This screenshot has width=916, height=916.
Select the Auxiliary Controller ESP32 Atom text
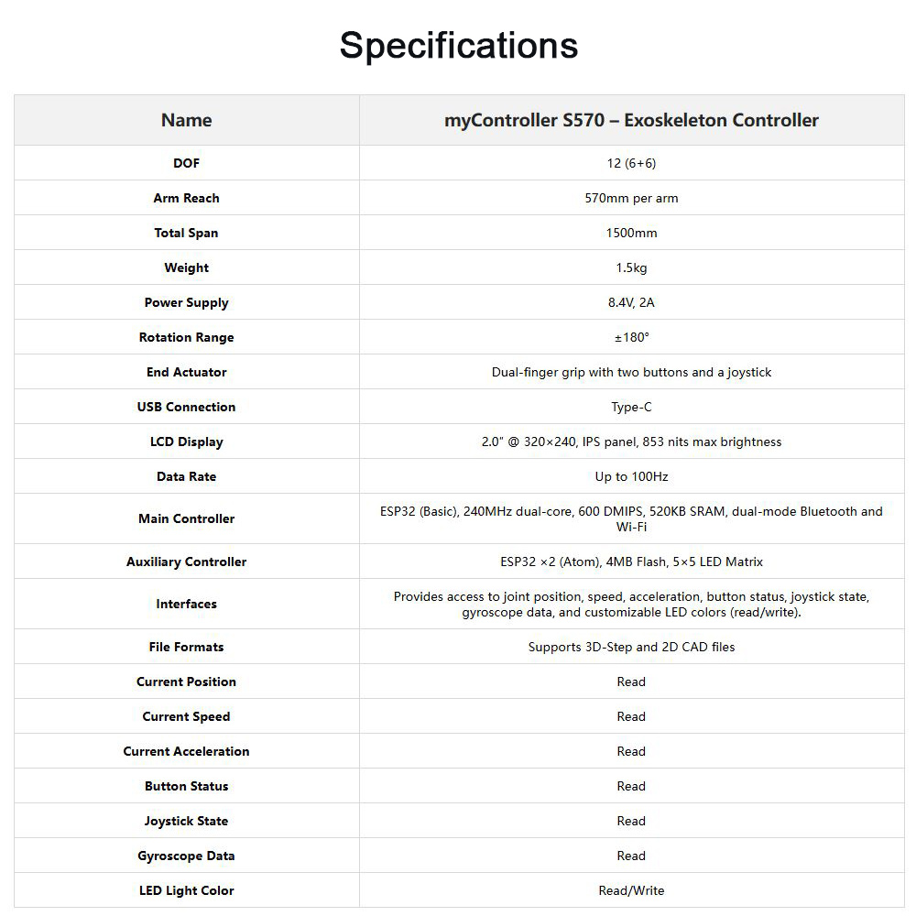(x=631, y=562)
